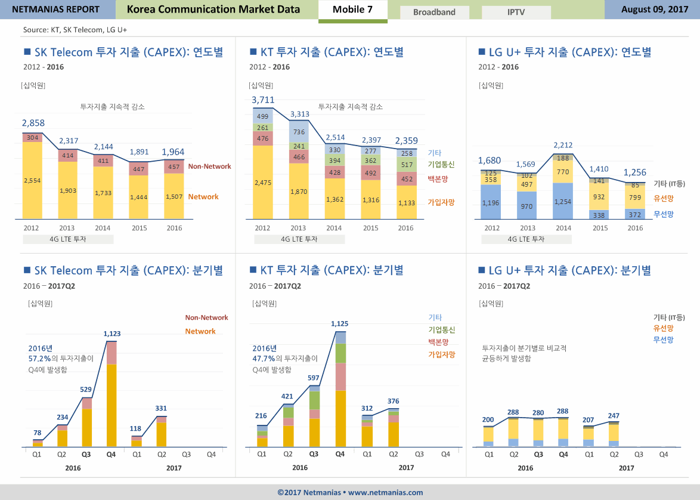Click KT 2013 total value 3,313
Screen dimensions: 700x500
(x=300, y=115)
